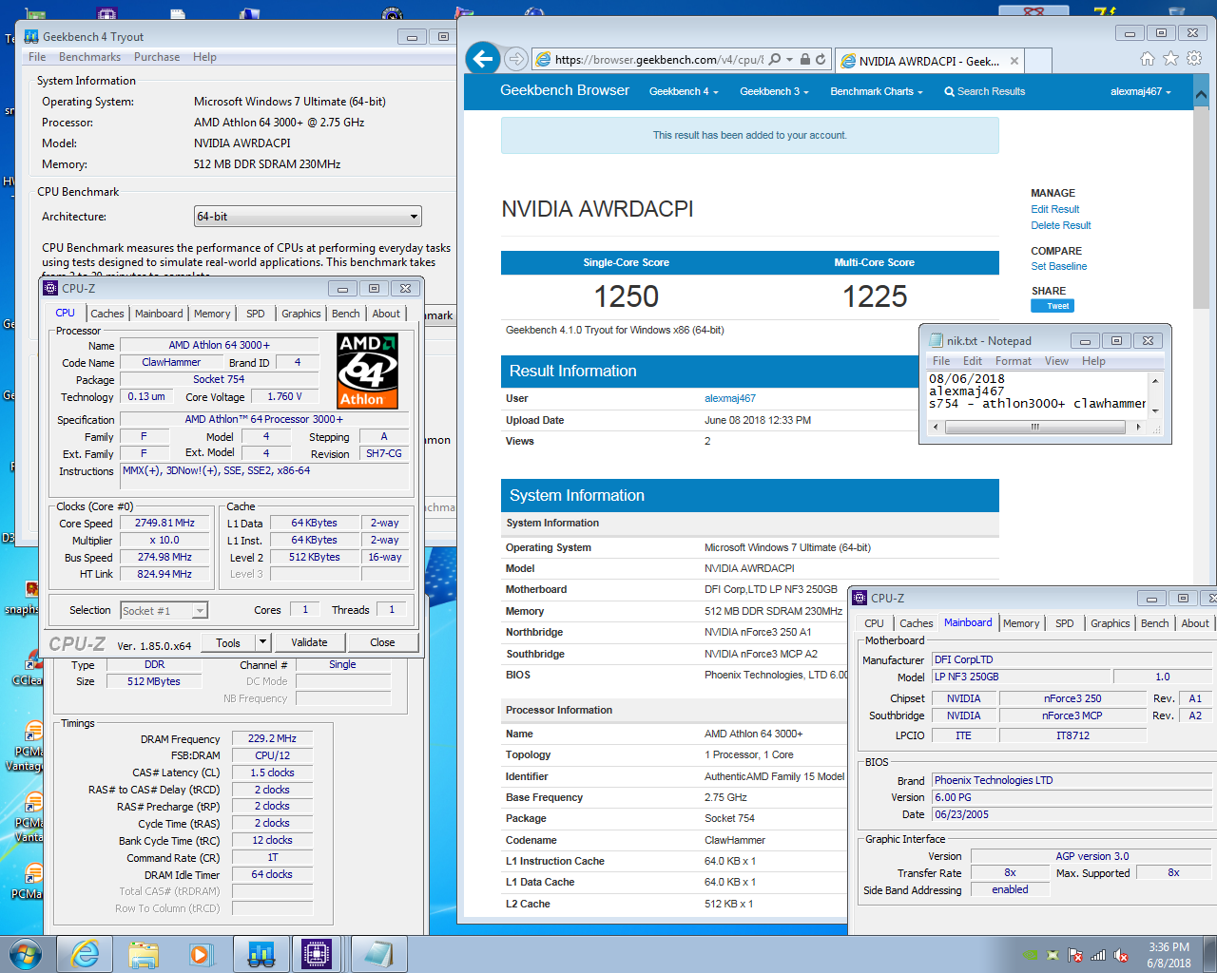Switch to CPU-Z on the taskbar
This screenshot has width=1217, height=973.
318,954
